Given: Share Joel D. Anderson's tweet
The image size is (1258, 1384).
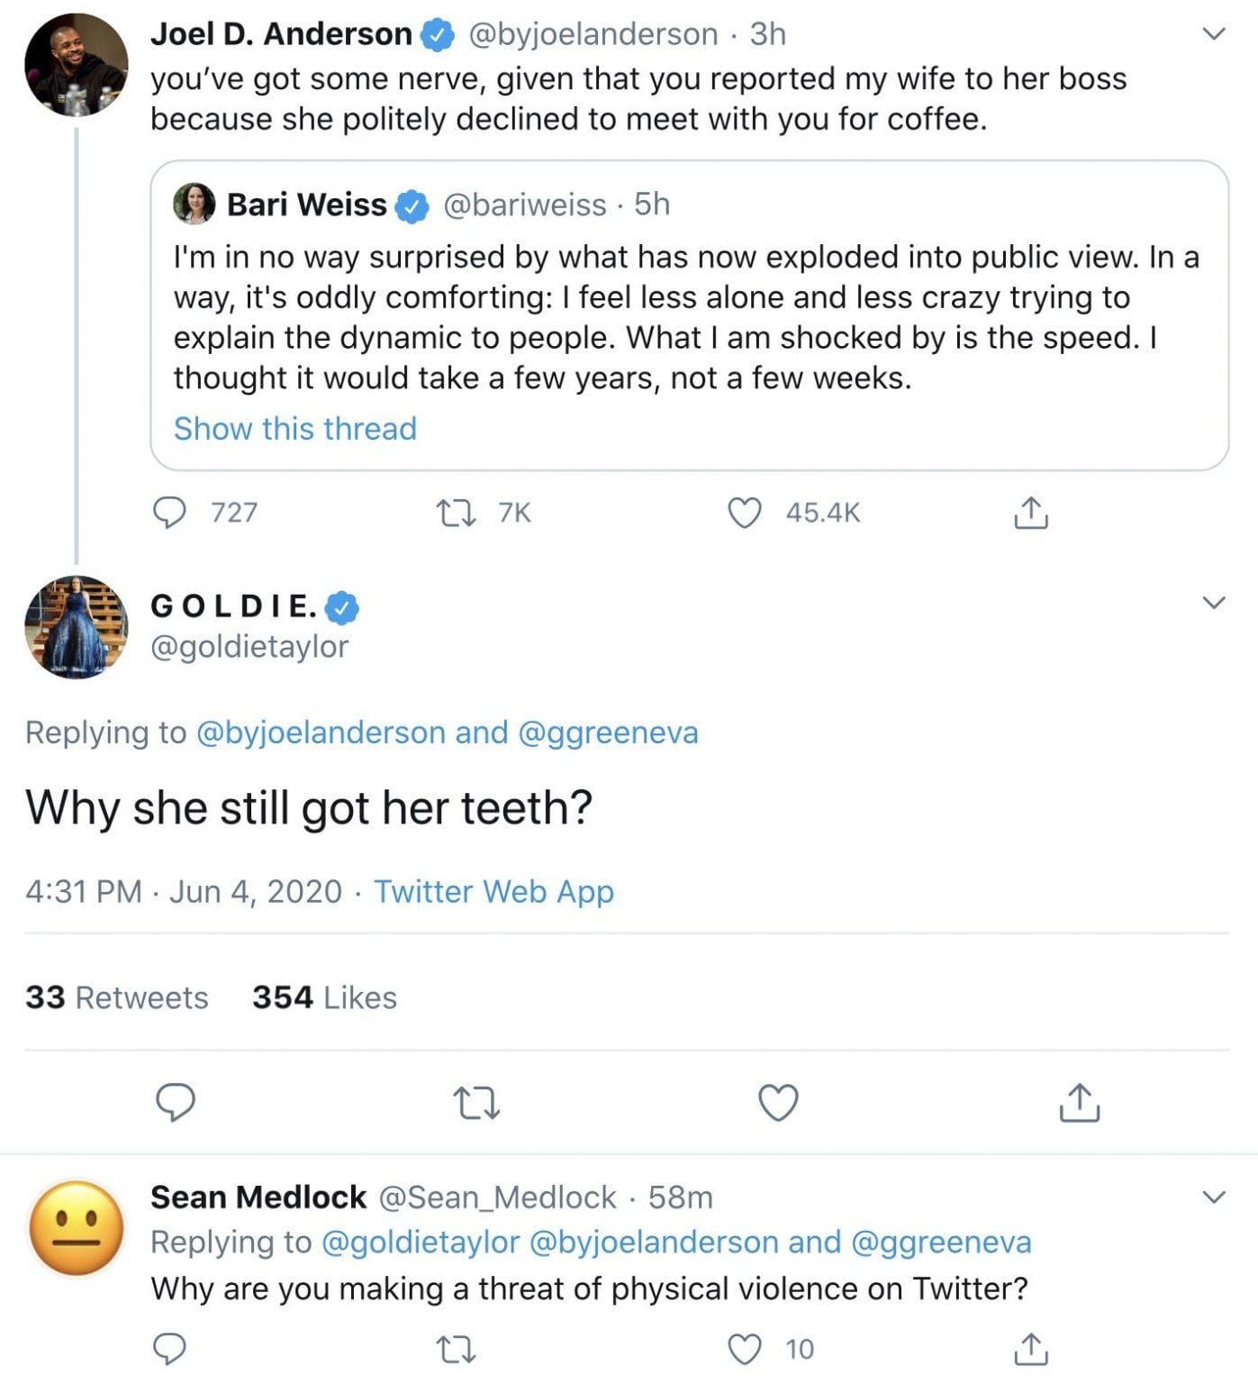Looking at the screenshot, I should (x=1030, y=513).
